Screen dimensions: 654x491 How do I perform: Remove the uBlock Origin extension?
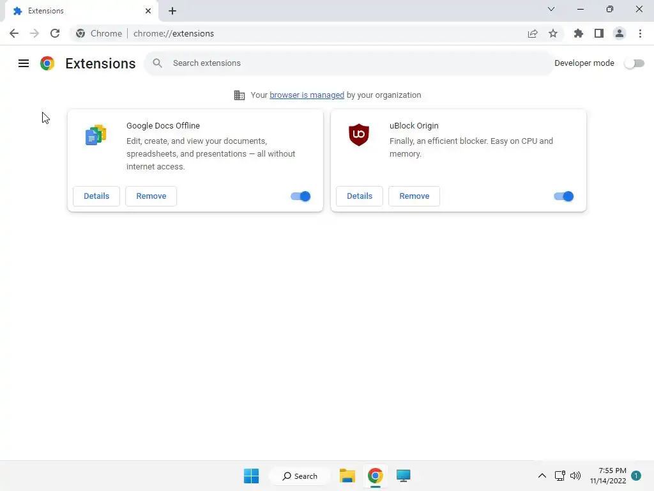[x=414, y=196]
